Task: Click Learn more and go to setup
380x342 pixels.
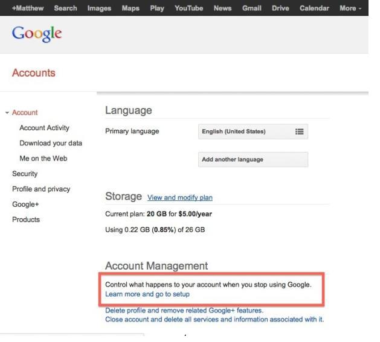Action: click(147, 294)
